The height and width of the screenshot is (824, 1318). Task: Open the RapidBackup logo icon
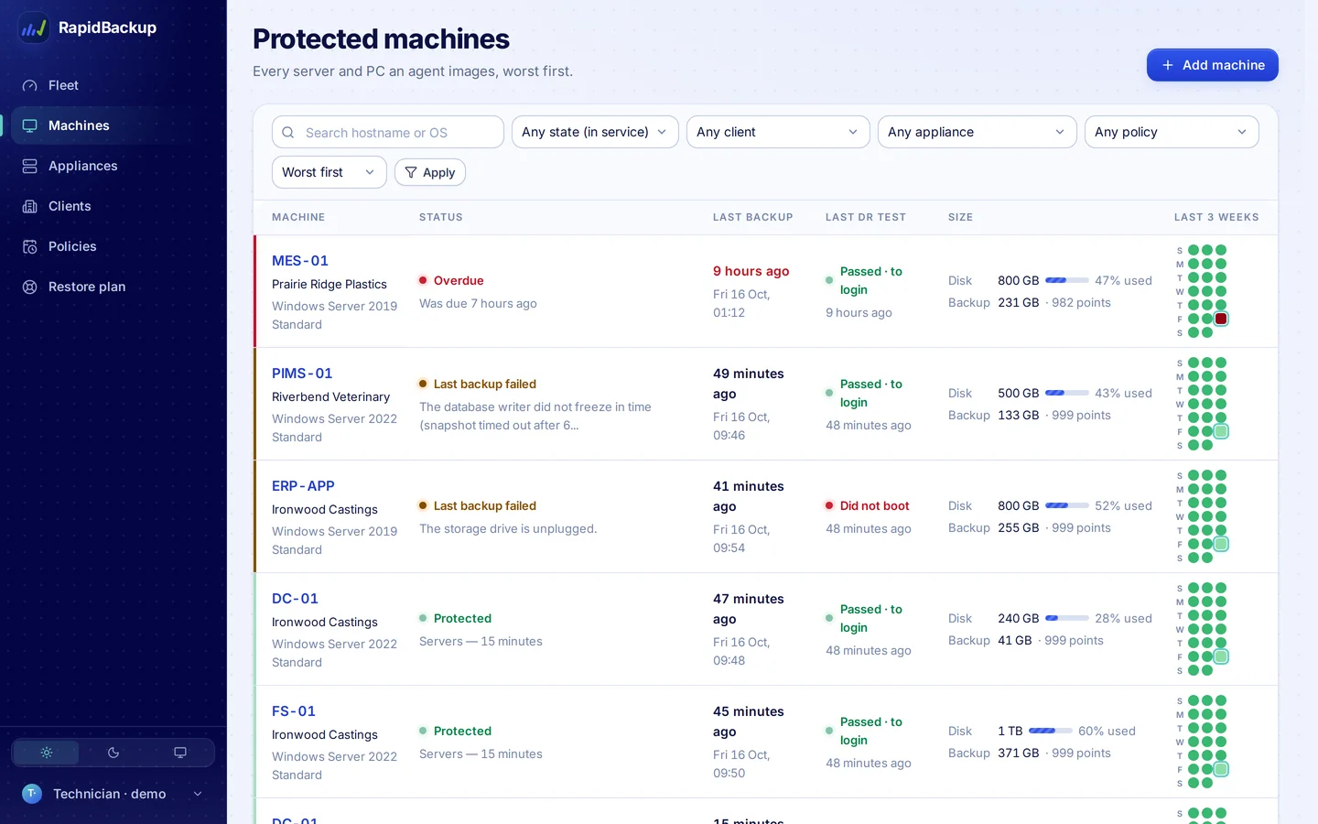pos(34,27)
